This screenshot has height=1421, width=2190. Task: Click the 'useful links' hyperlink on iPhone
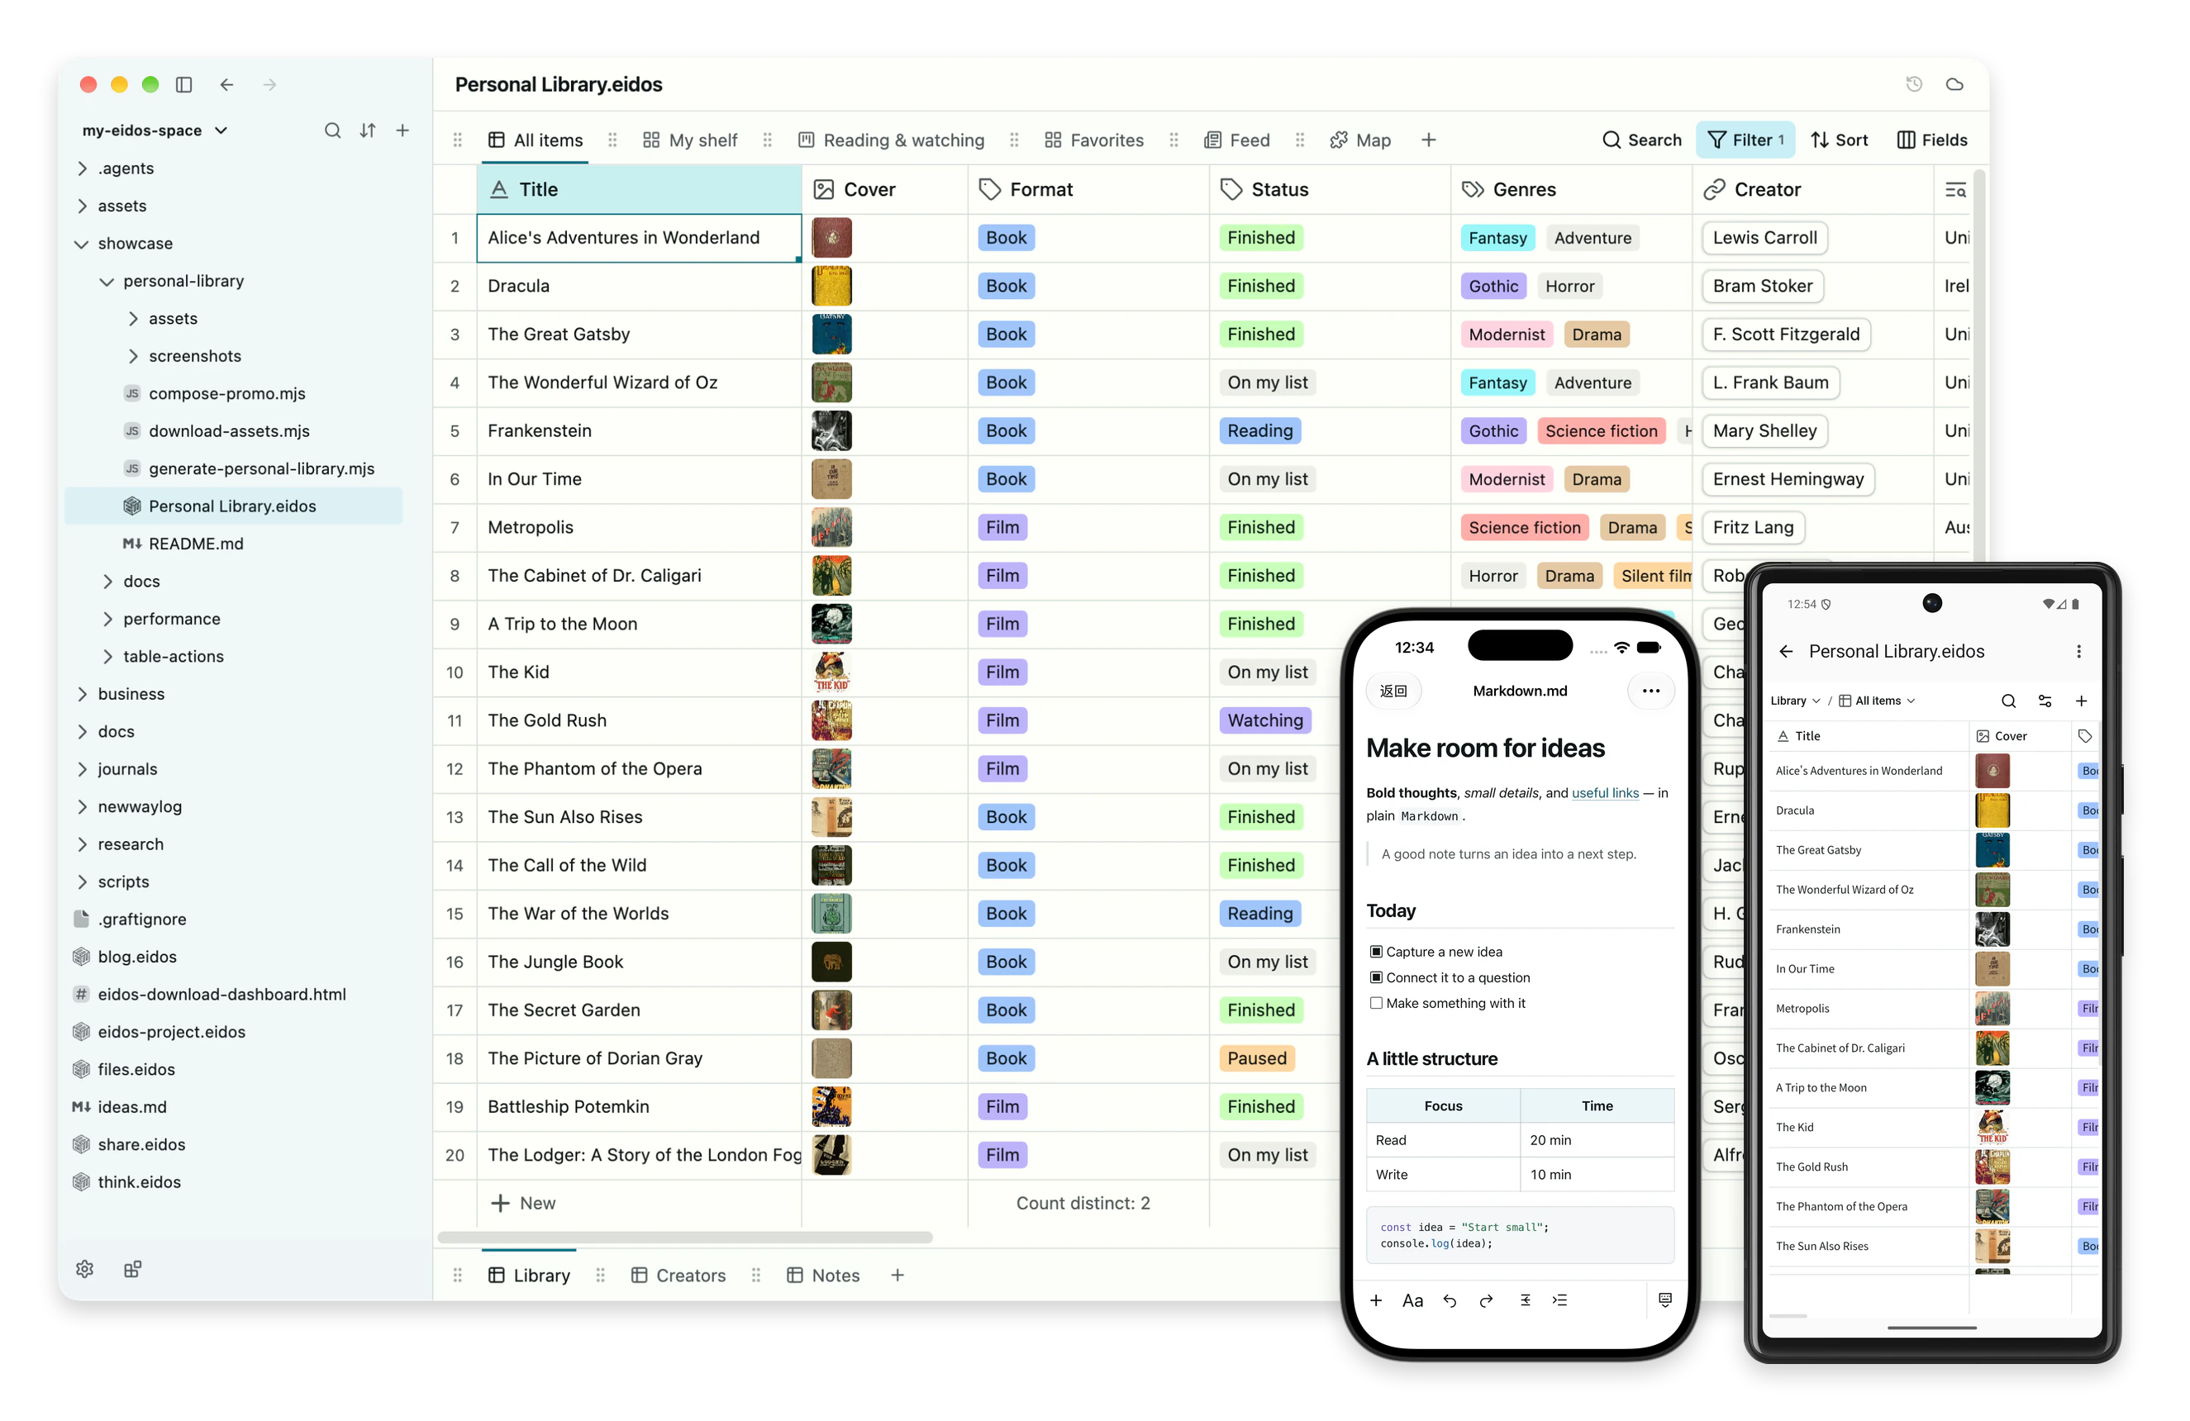[x=1605, y=793]
